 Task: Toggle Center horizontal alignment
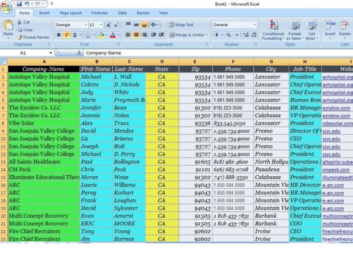[x=136, y=35]
